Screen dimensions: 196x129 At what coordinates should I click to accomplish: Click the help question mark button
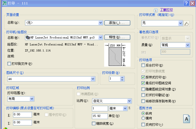click(186, 3)
